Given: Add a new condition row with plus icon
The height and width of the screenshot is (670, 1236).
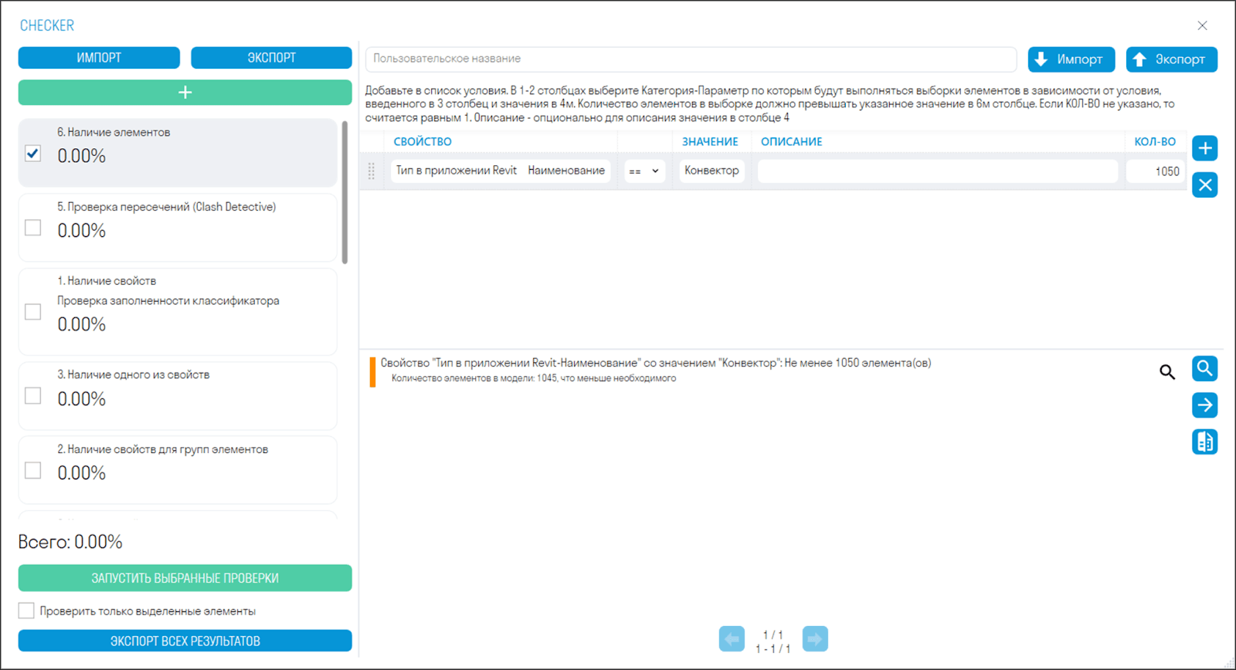Looking at the screenshot, I should (x=1204, y=148).
